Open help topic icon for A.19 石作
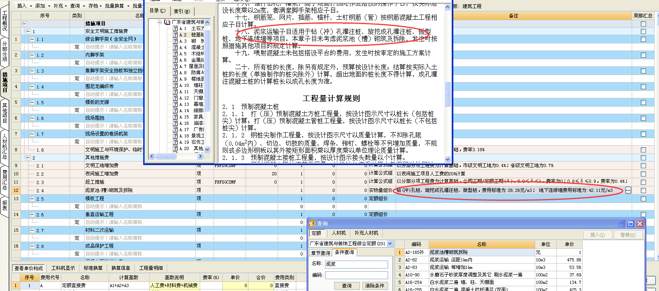This screenshot has height=291, width=659. pyautogui.click(x=175, y=142)
